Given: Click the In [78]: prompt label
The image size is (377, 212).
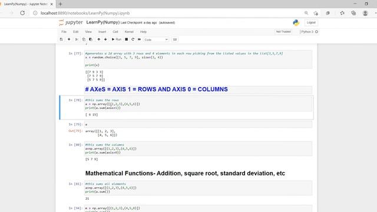Looking at the screenshot, I should point(75,100).
